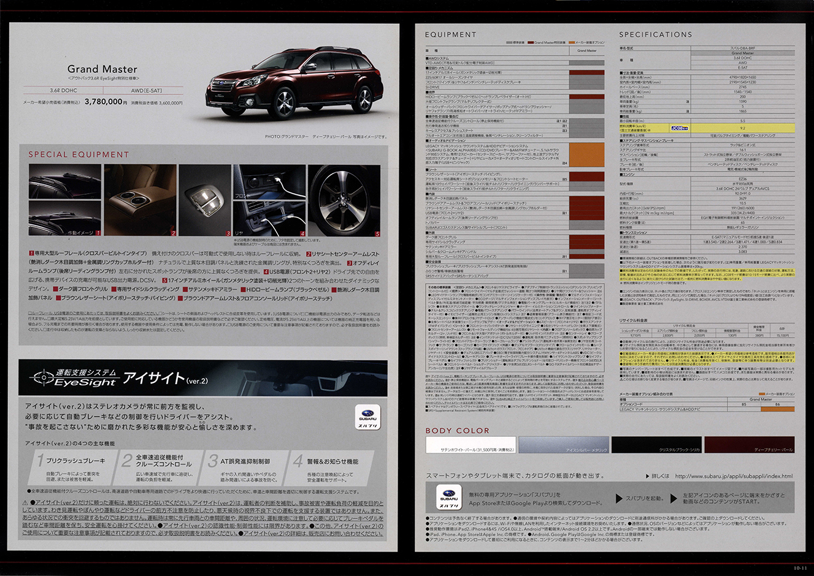The width and height of the screenshot is (814, 576).
Task: Click the 17-inch aluminum wheel photo numbered 5
Action: click(344, 200)
